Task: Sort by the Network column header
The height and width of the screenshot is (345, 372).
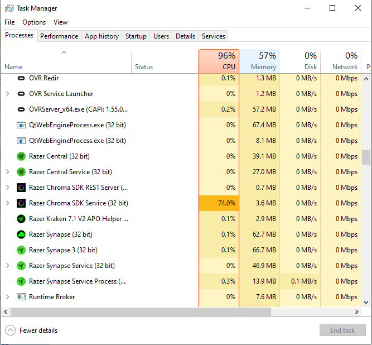Action: [x=341, y=61]
